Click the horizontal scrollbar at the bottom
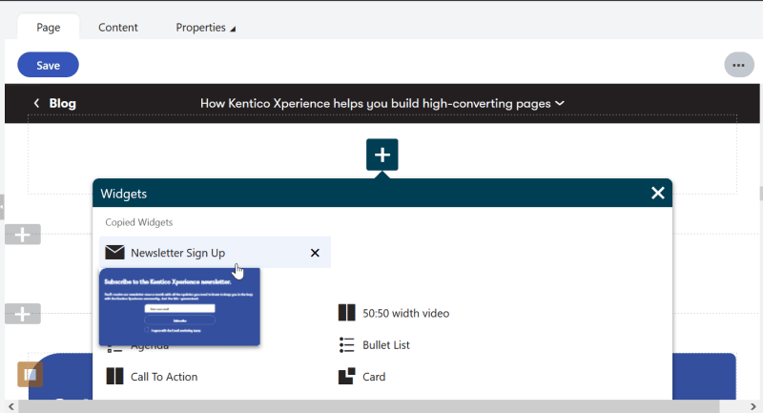763x413 pixels. (381, 407)
